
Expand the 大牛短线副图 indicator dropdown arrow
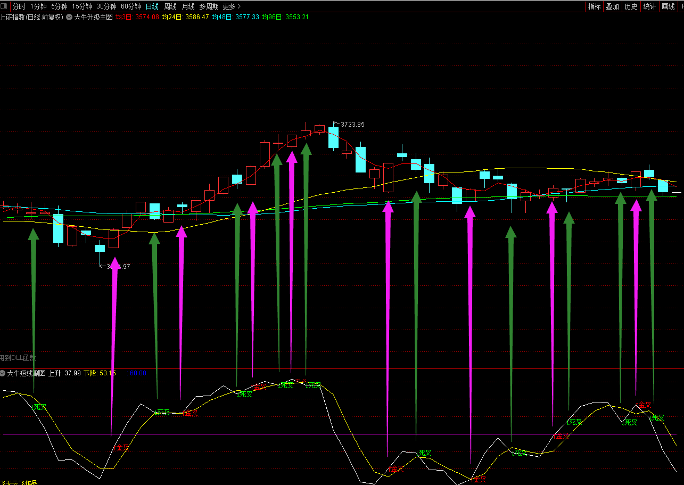click(x=3, y=373)
